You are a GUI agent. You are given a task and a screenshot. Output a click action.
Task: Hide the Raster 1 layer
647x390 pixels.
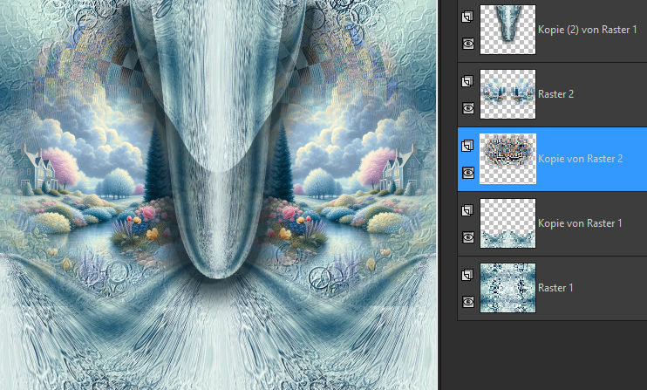pos(467,302)
